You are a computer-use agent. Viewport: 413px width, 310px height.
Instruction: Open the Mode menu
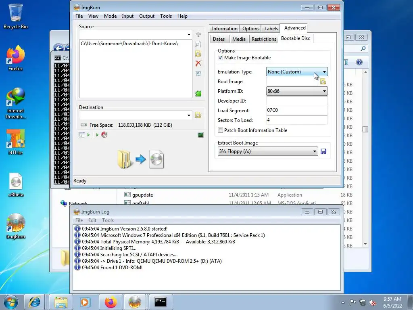tap(111, 16)
